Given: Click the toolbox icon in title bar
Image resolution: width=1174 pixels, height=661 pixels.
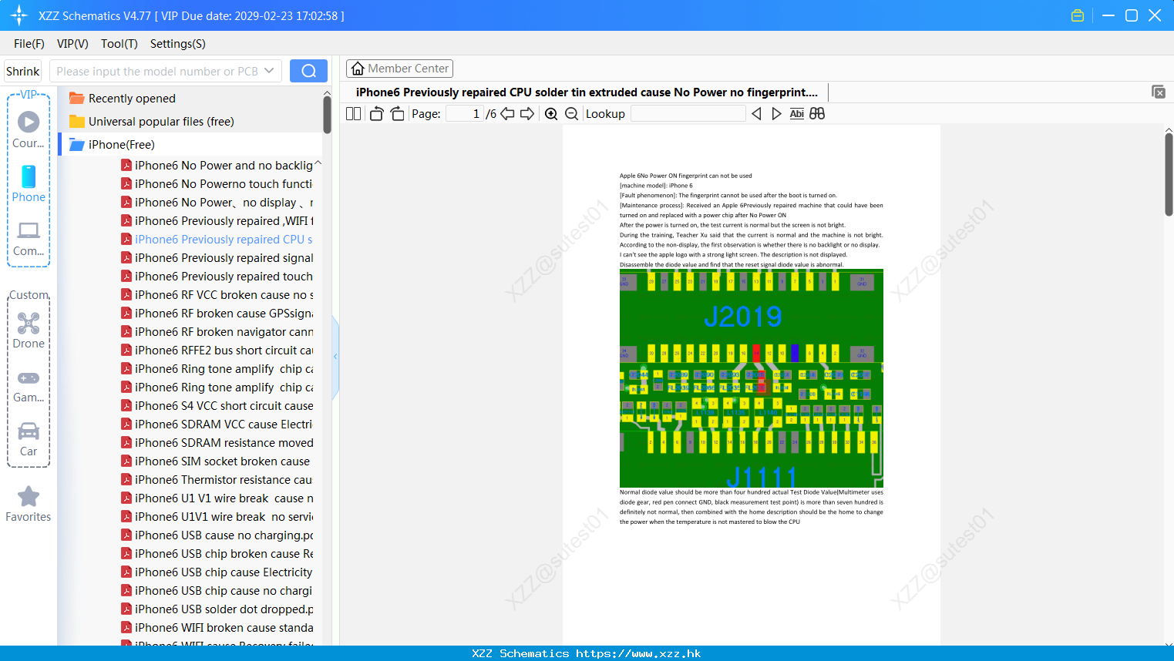Looking at the screenshot, I should coord(1078,15).
